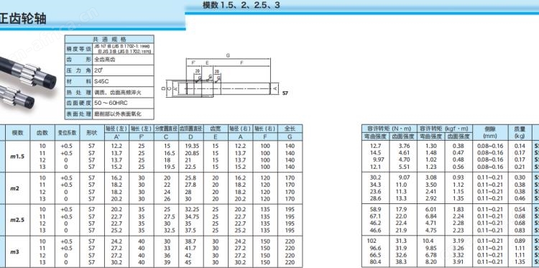Click the 全长 G column header
This screenshot has width=539, height=268.
point(290,133)
